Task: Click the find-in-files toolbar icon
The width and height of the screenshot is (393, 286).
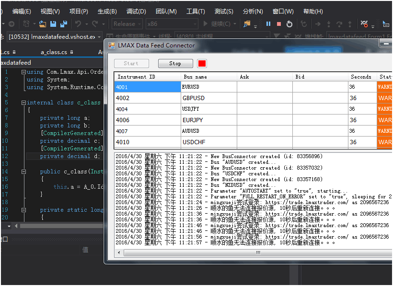Action: 247,24
